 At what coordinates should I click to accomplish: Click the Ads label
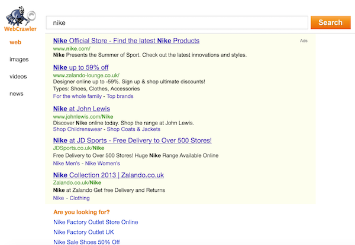click(x=304, y=41)
